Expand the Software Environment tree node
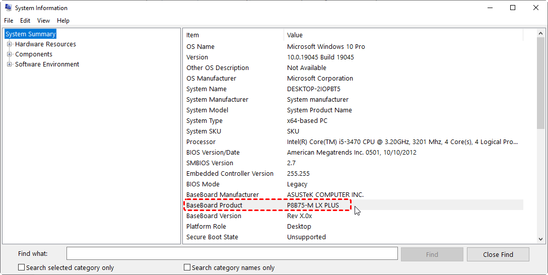548x275 pixels. click(x=9, y=64)
